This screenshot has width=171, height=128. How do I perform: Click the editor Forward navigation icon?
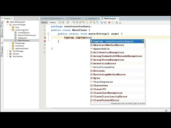(68, 22)
